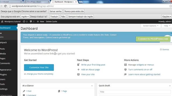The image size is (172, 96).
Task: Click Delete Cache in admin bar
Action: 52,22
